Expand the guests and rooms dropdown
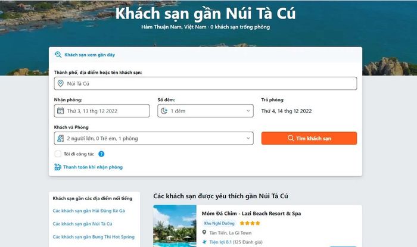Viewport: 417px width, 247px height. coord(154,138)
